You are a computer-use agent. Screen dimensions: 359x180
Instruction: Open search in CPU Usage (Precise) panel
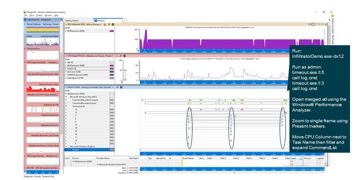click(120, 56)
